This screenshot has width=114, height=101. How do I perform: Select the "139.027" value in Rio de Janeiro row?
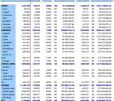click(36, 94)
